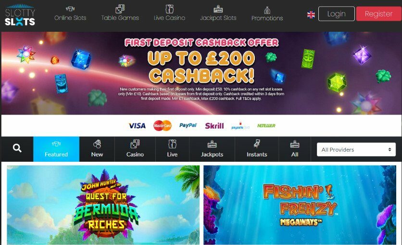Image resolution: width=402 pixels, height=245 pixels.
Task: Open Jackpot Slots navigation icon
Action: tap(218, 9)
